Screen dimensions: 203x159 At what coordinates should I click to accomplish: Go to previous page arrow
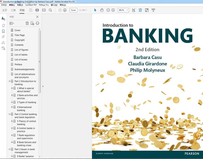click(x=60, y=10)
